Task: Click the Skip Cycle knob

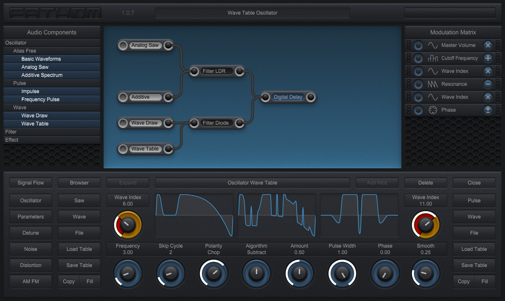Action: click(171, 273)
